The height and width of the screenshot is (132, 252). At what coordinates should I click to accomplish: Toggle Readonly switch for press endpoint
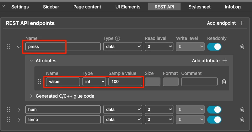(x=214, y=47)
